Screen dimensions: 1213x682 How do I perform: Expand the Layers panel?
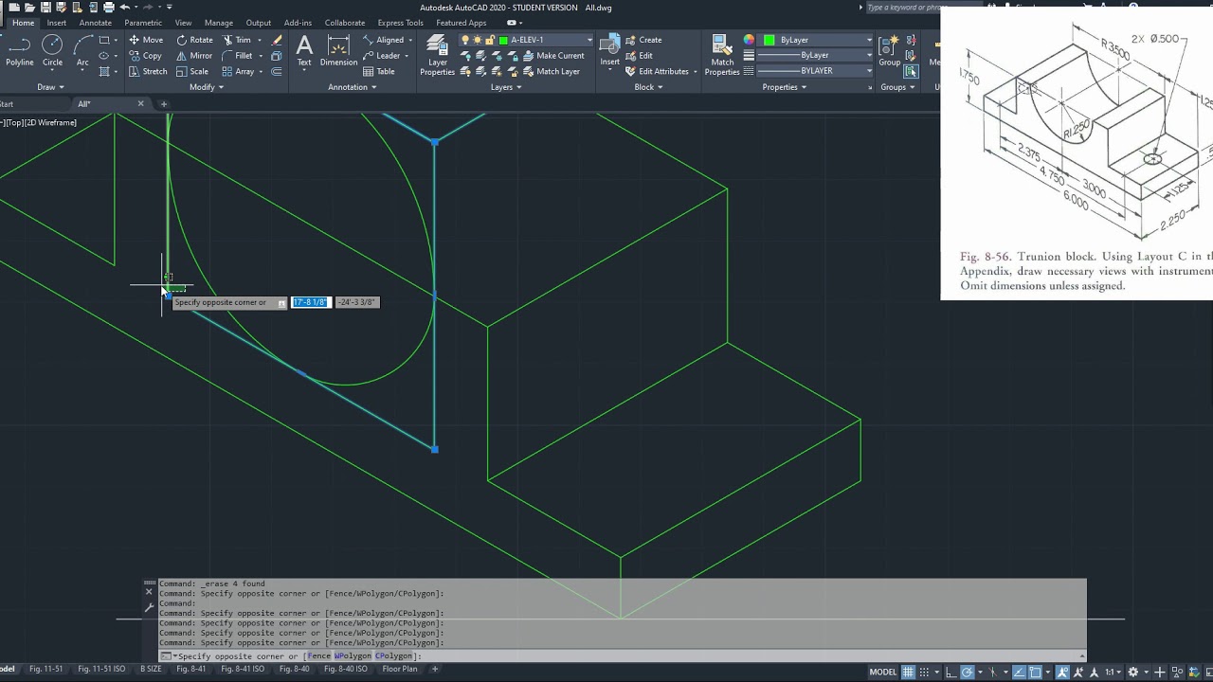506,87
